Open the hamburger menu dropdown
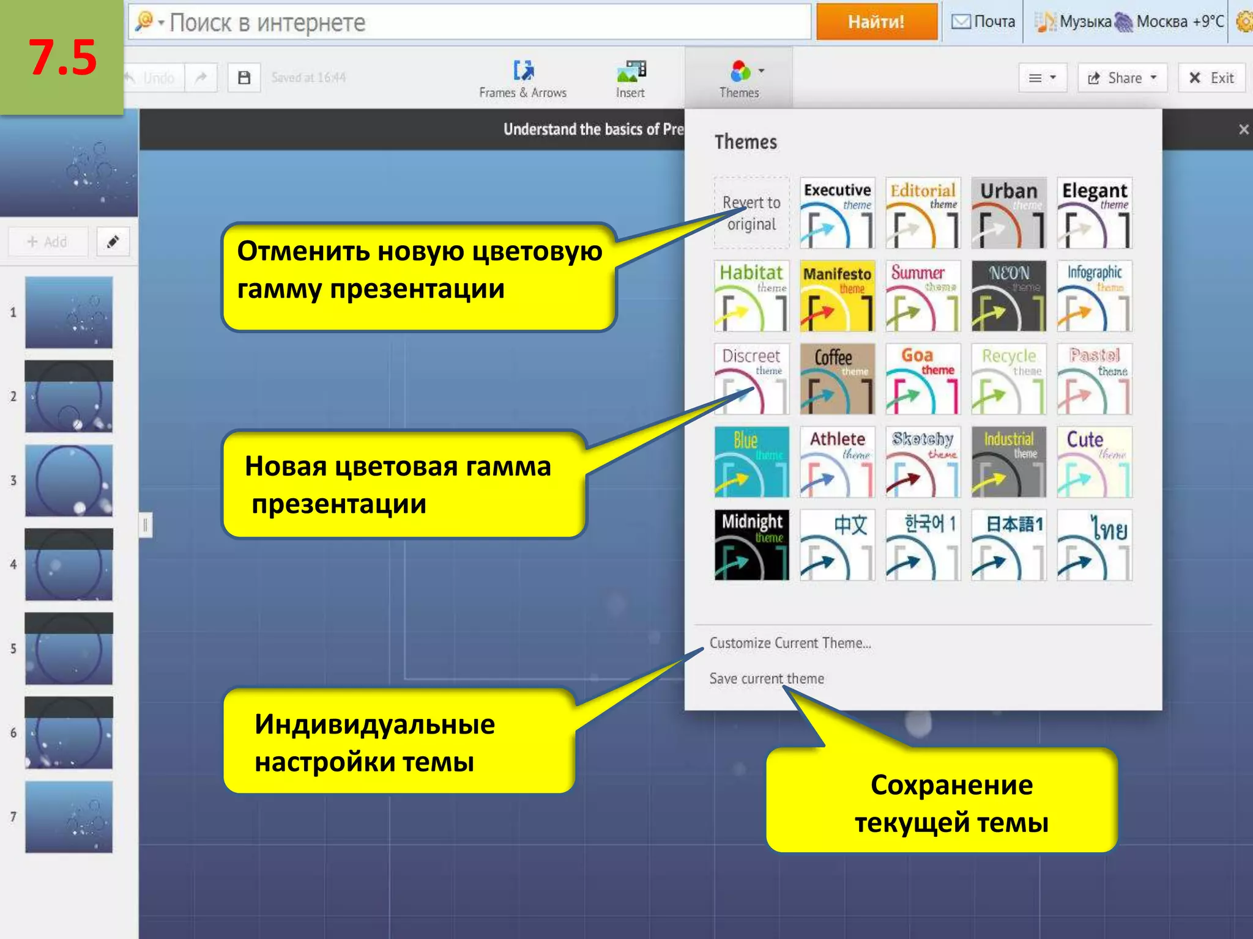Image resolution: width=1253 pixels, height=939 pixels. coord(1043,78)
